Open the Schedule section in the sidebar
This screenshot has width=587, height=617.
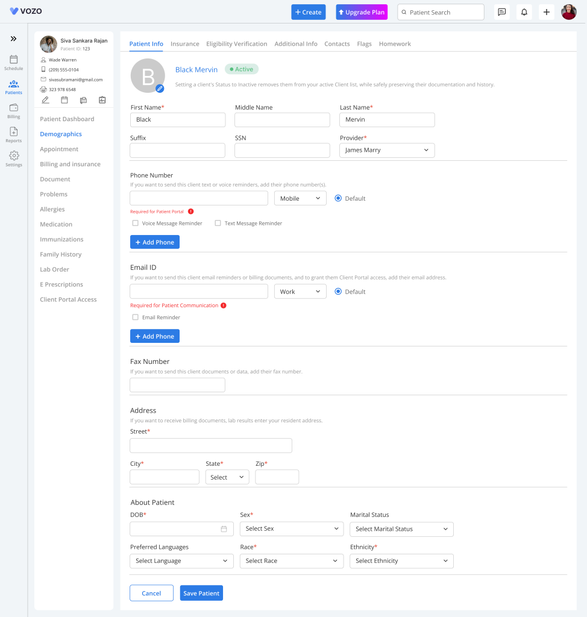[13, 62]
